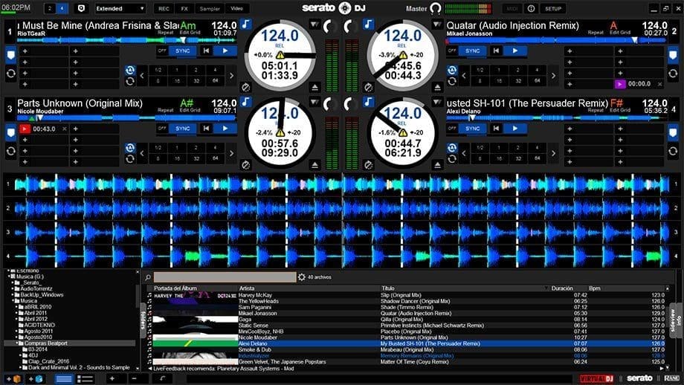684x385 pixels.
Task: Click the MIDI button
Action: [x=512, y=8]
